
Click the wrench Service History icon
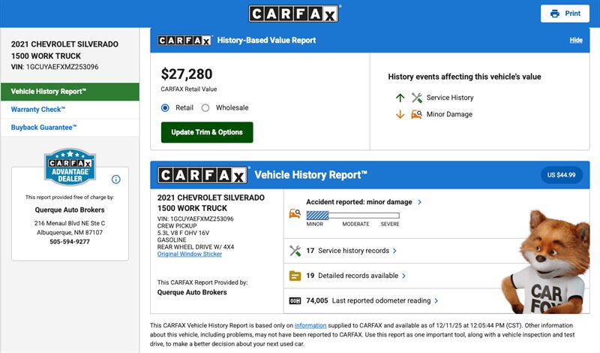point(417,98)
